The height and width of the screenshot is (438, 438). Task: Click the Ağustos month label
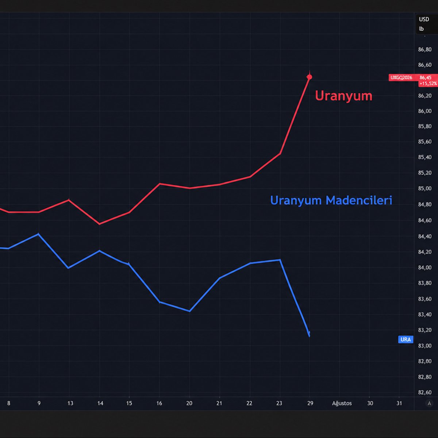(342, 403)
